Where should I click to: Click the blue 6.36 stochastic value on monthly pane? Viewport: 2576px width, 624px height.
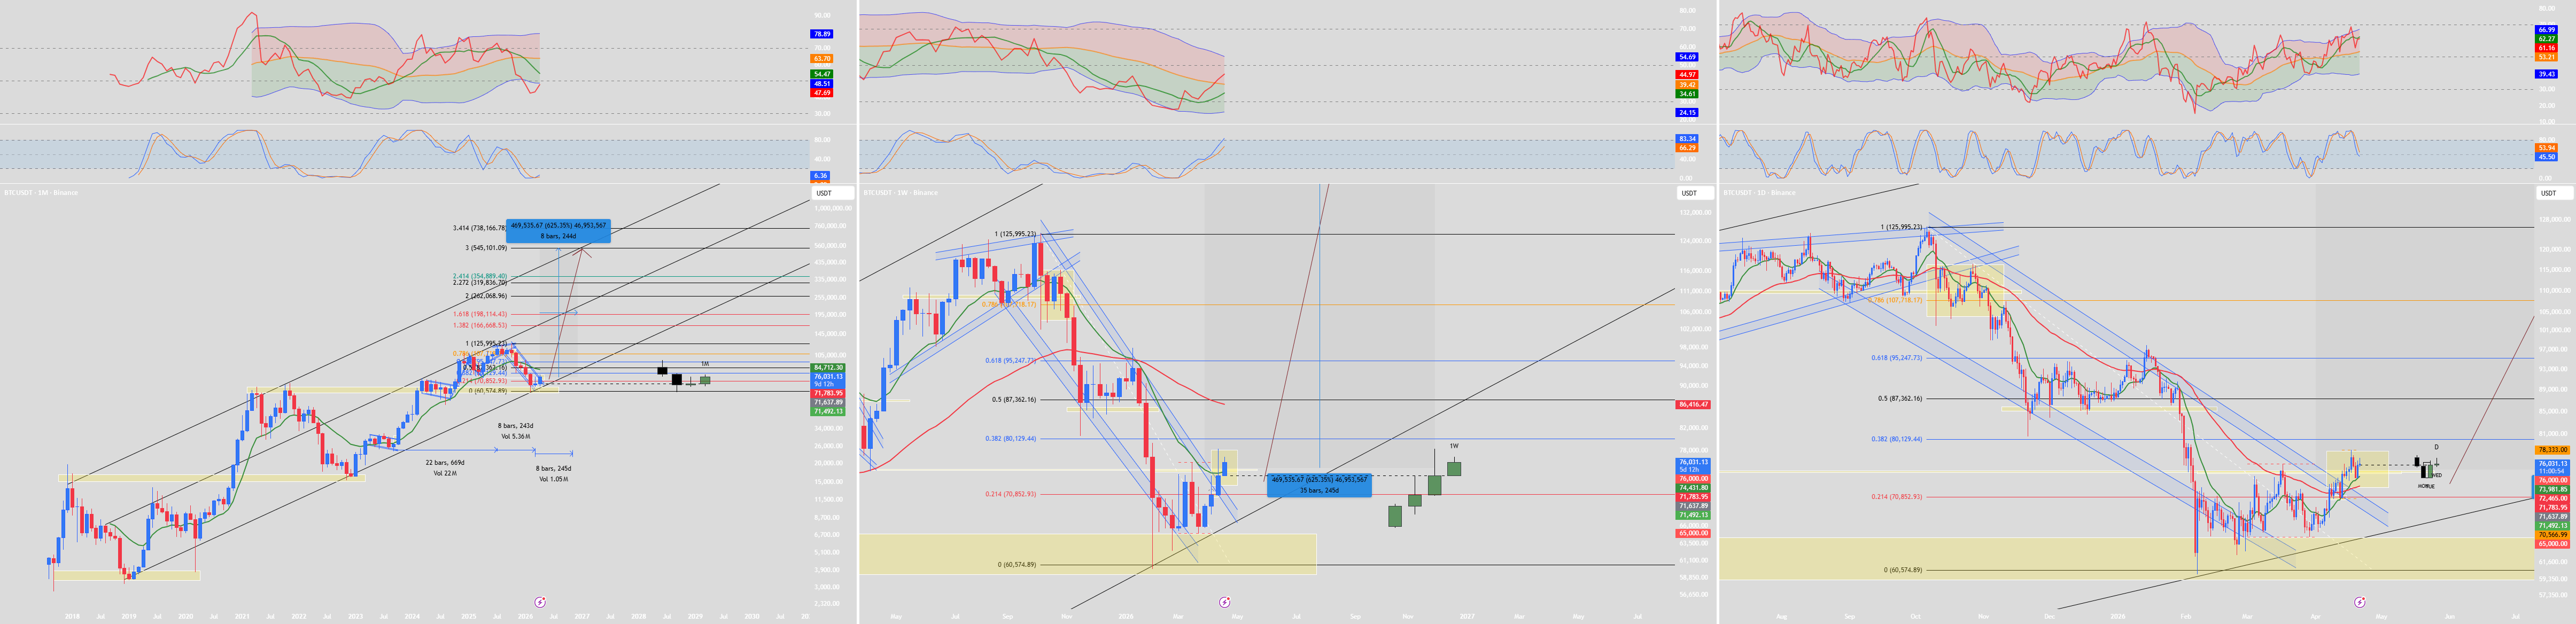[x=820, y=175]
